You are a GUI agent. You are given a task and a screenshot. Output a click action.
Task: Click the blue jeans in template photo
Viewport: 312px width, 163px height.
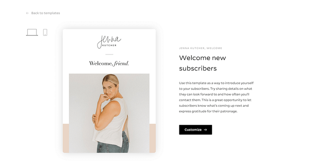[x=113, y=144]
